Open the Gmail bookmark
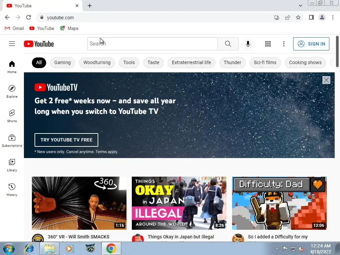 (x=14, y=29)
